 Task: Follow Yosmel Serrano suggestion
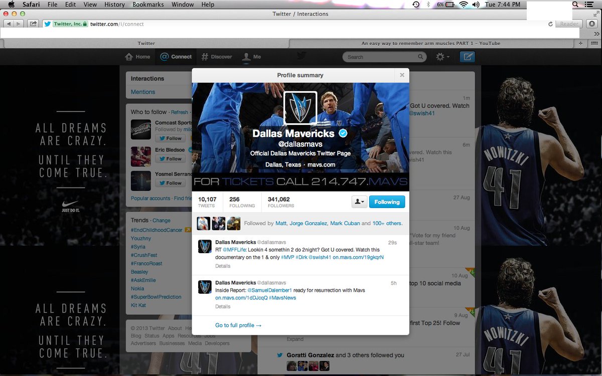click(170, 183)
